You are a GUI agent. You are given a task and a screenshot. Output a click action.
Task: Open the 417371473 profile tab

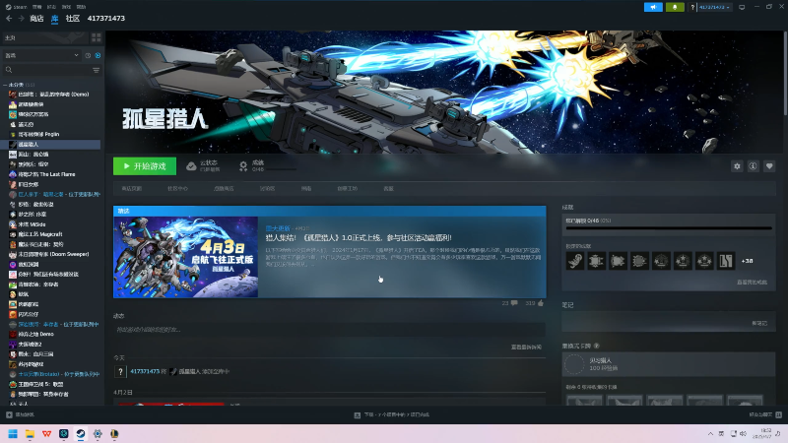coord(106,18)
